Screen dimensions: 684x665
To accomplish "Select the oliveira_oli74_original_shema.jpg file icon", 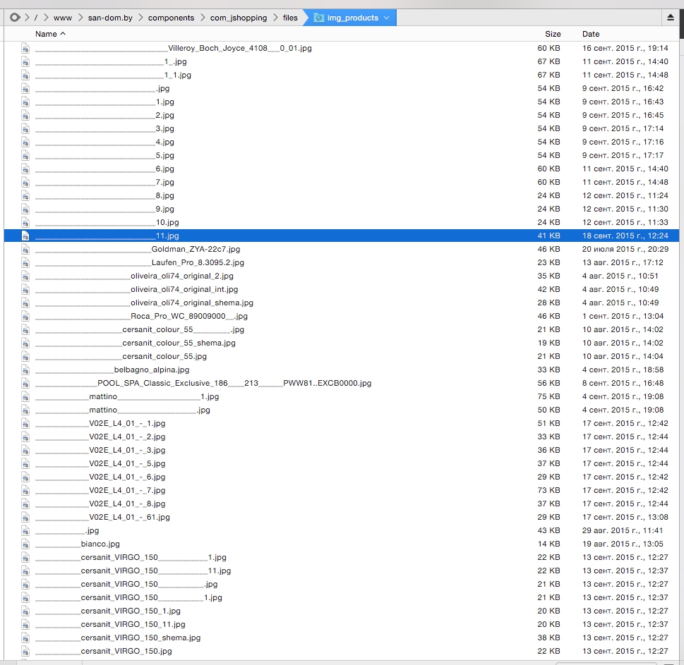I will point(25,303).
